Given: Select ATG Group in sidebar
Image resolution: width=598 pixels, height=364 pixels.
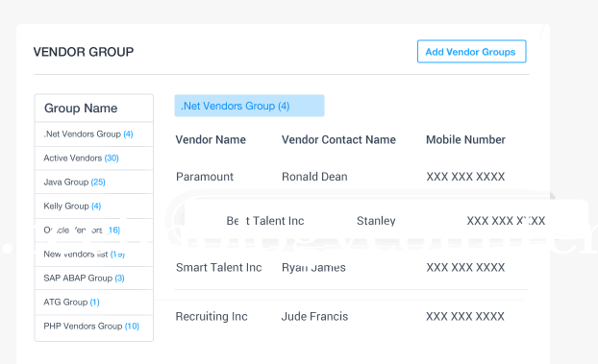Looking at the screenshot, I should pyautogui.click(x=94, y=303).
